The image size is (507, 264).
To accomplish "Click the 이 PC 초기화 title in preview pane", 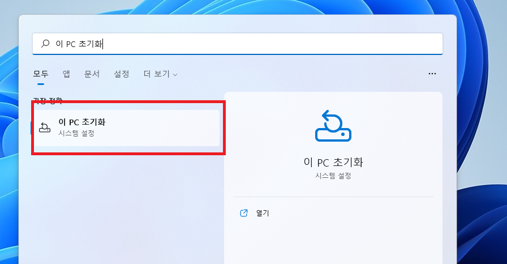I will coord(333,162).
